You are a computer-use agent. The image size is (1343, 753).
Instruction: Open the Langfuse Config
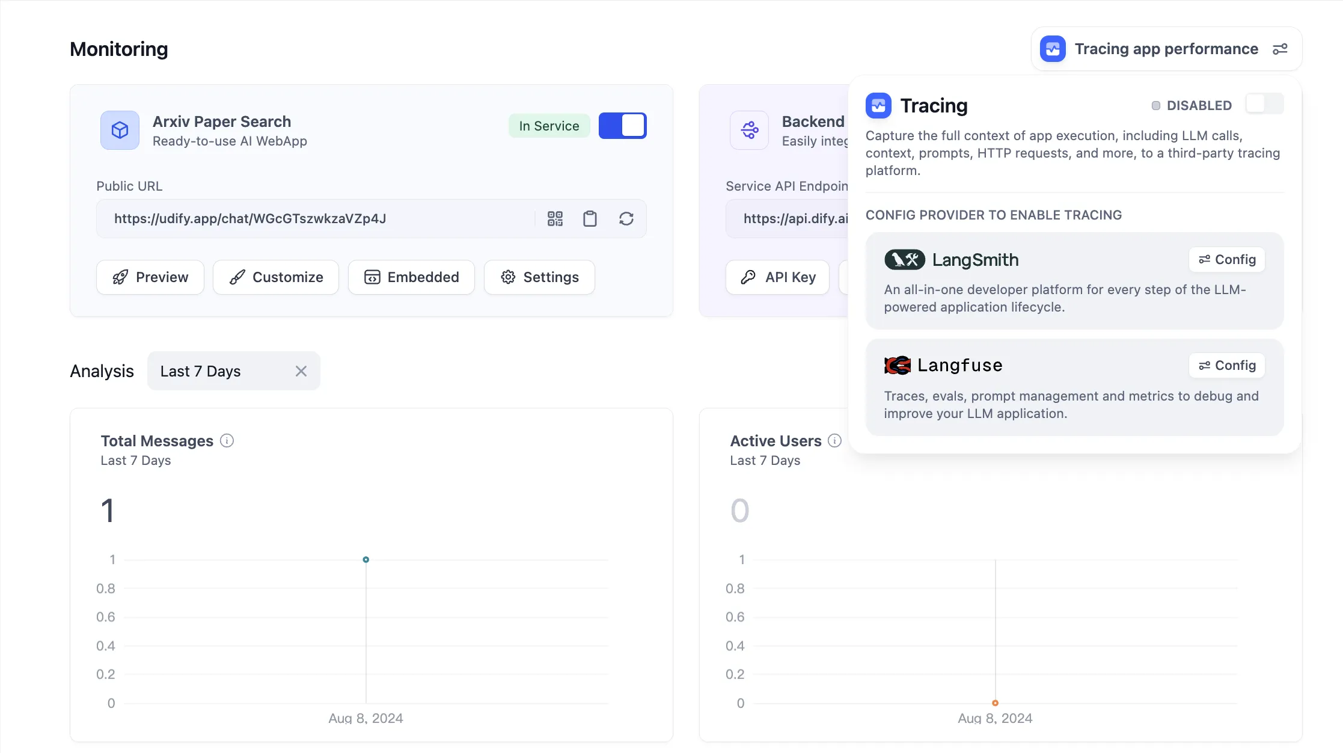tap(1226, 366)
